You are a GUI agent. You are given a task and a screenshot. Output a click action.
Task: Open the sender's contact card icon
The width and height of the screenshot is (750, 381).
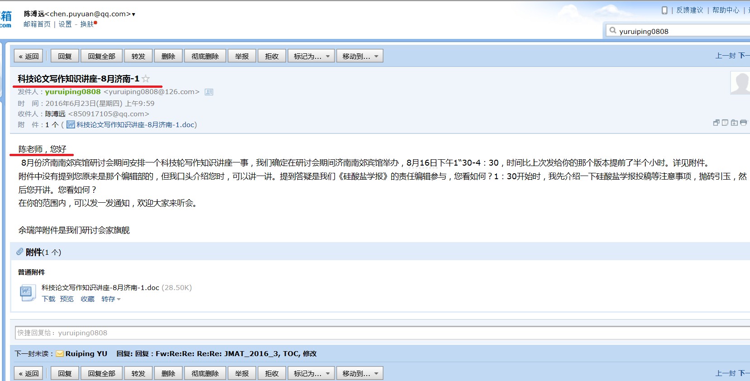(x=209, y=92)
